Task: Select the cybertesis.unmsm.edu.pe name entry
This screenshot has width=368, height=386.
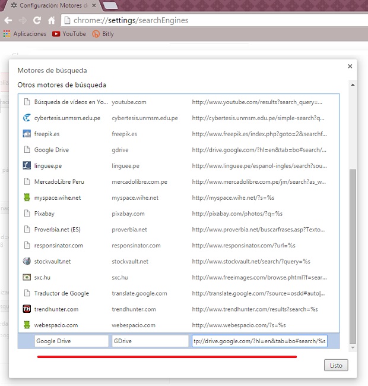Action: 67,118
